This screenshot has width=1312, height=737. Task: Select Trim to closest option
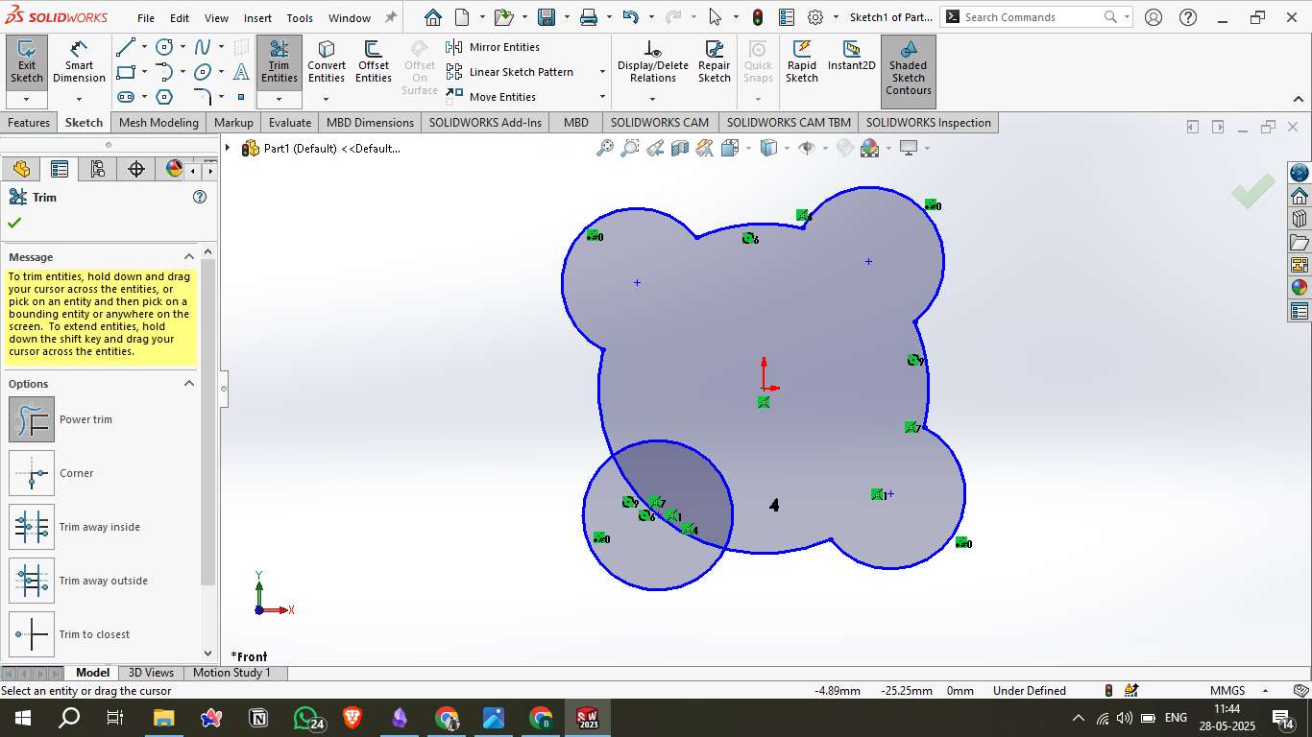(x=32, y=634)
